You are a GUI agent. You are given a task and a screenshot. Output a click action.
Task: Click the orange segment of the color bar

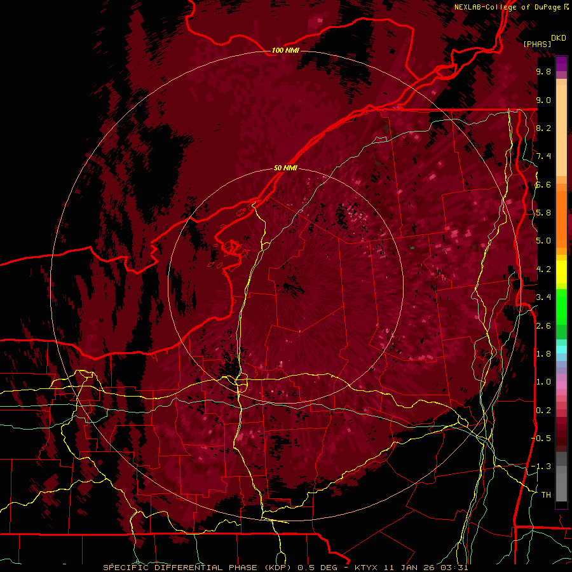click(561, 219)
